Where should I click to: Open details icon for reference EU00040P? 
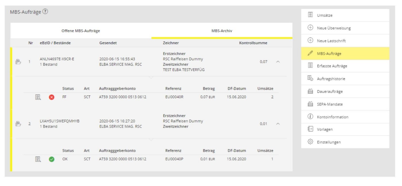point(38,159)
